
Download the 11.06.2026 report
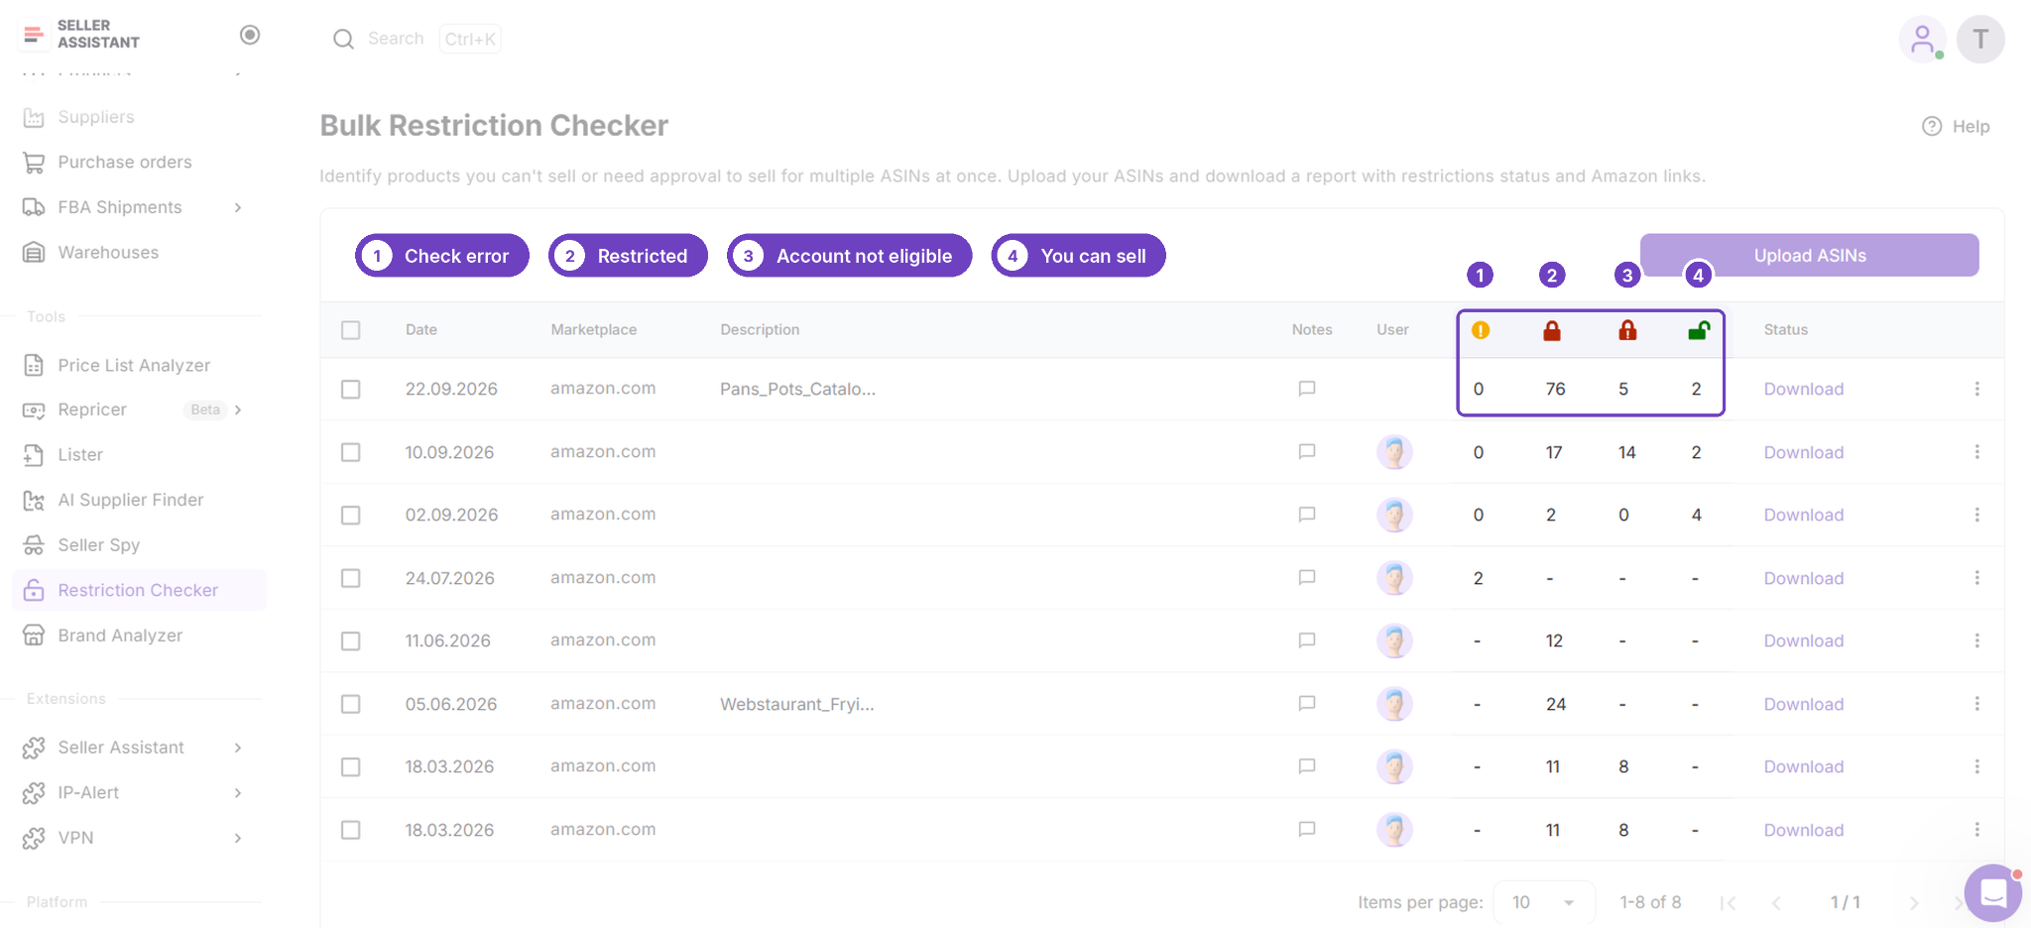tap(1803, 640)
